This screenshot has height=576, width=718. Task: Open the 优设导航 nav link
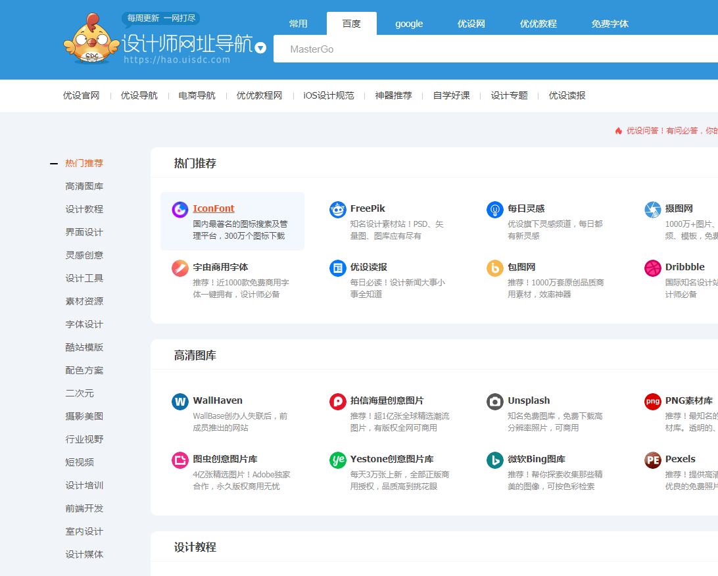[x=139, y=96]
